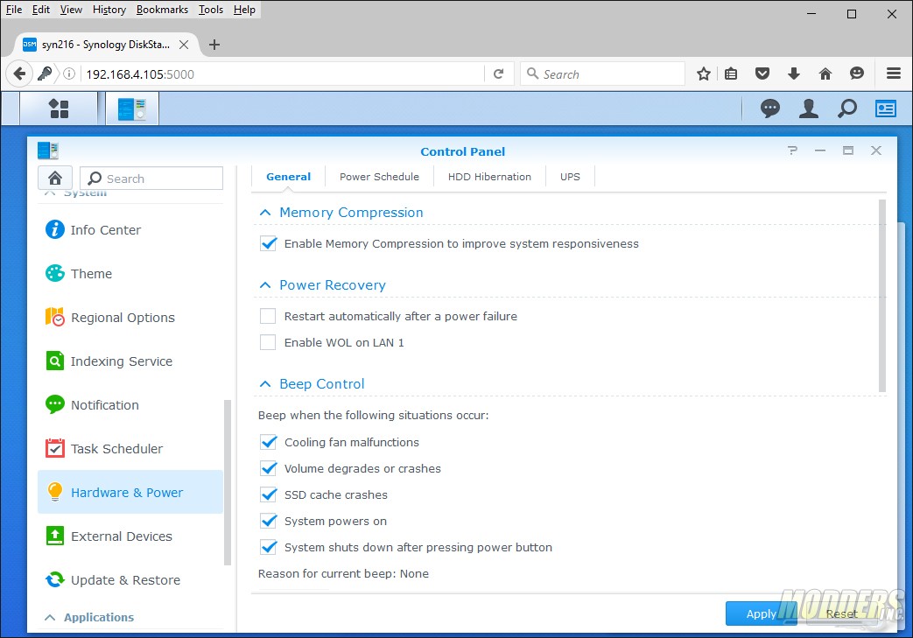Switch to the UPS tab
913x638 pixels.
(x=570, y=177)
